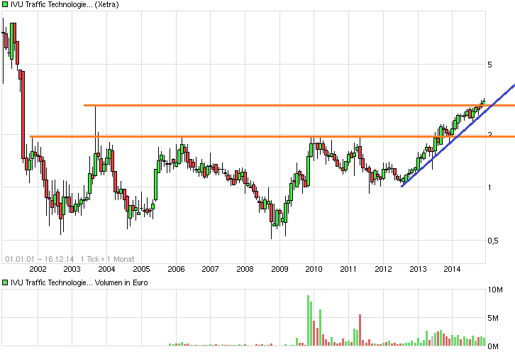515x352 pixels.
Task: Click the 2007 year label on the axis
Action: pyautogui.click(x=210, y=269)
